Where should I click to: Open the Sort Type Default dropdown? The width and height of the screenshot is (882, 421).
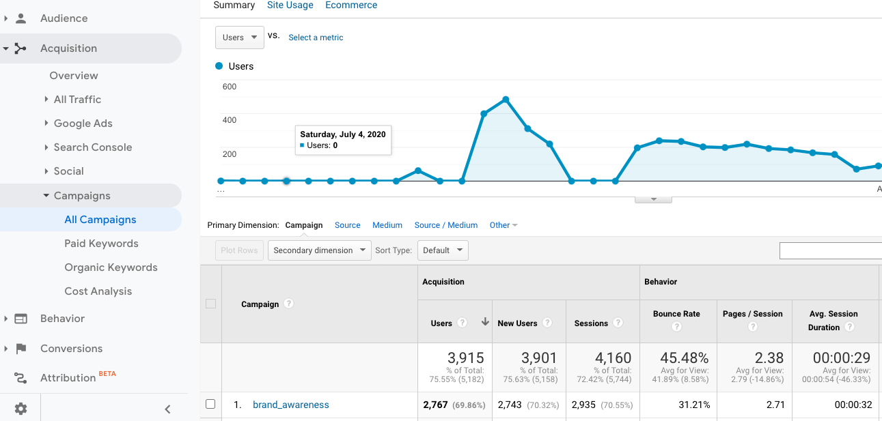click(442, 250)
